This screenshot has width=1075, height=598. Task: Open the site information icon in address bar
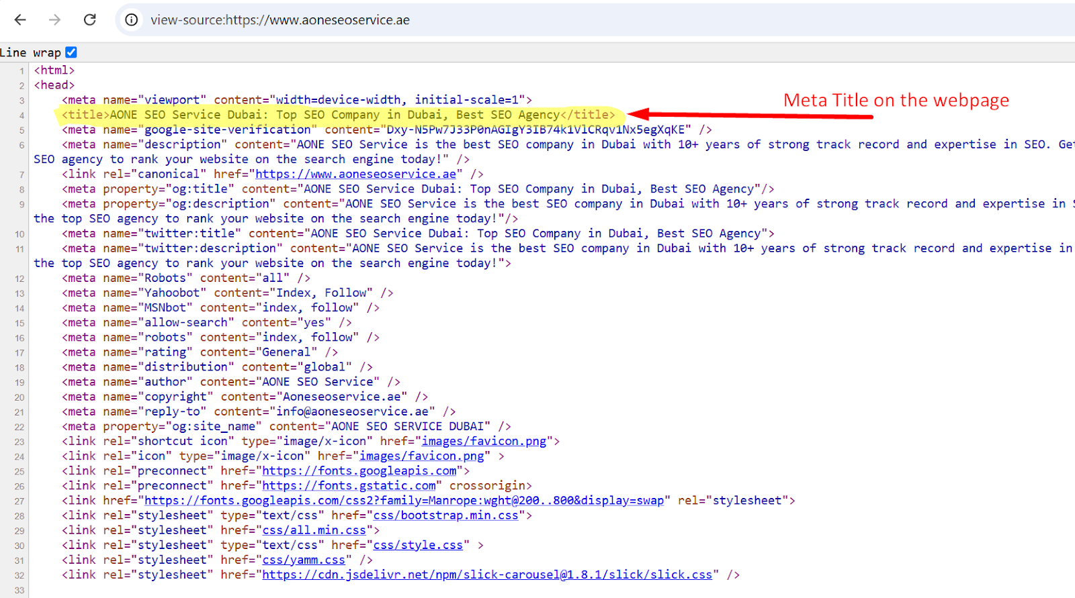[x=132, y=19]
